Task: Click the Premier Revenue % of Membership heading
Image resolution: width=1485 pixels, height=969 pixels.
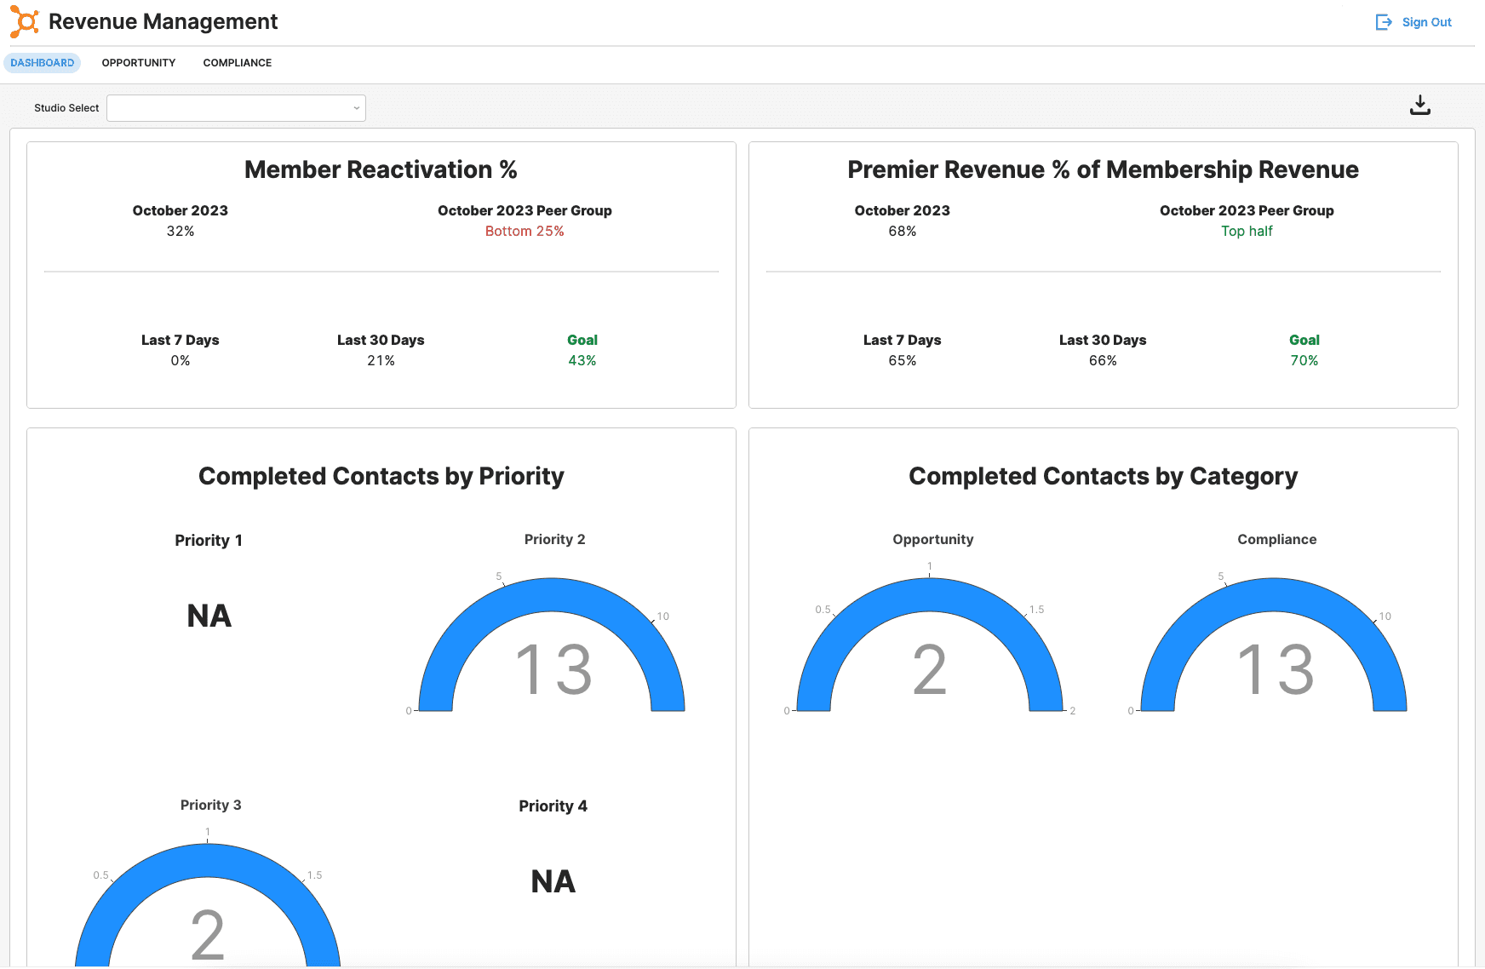Action: (x=1103, y=169)
